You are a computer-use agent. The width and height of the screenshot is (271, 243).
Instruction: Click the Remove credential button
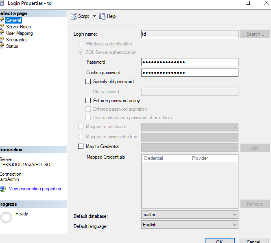pyautogui.click(x=255, y=204)
